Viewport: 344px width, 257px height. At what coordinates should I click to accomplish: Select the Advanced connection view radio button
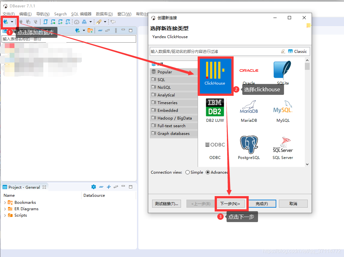[208, 172]
